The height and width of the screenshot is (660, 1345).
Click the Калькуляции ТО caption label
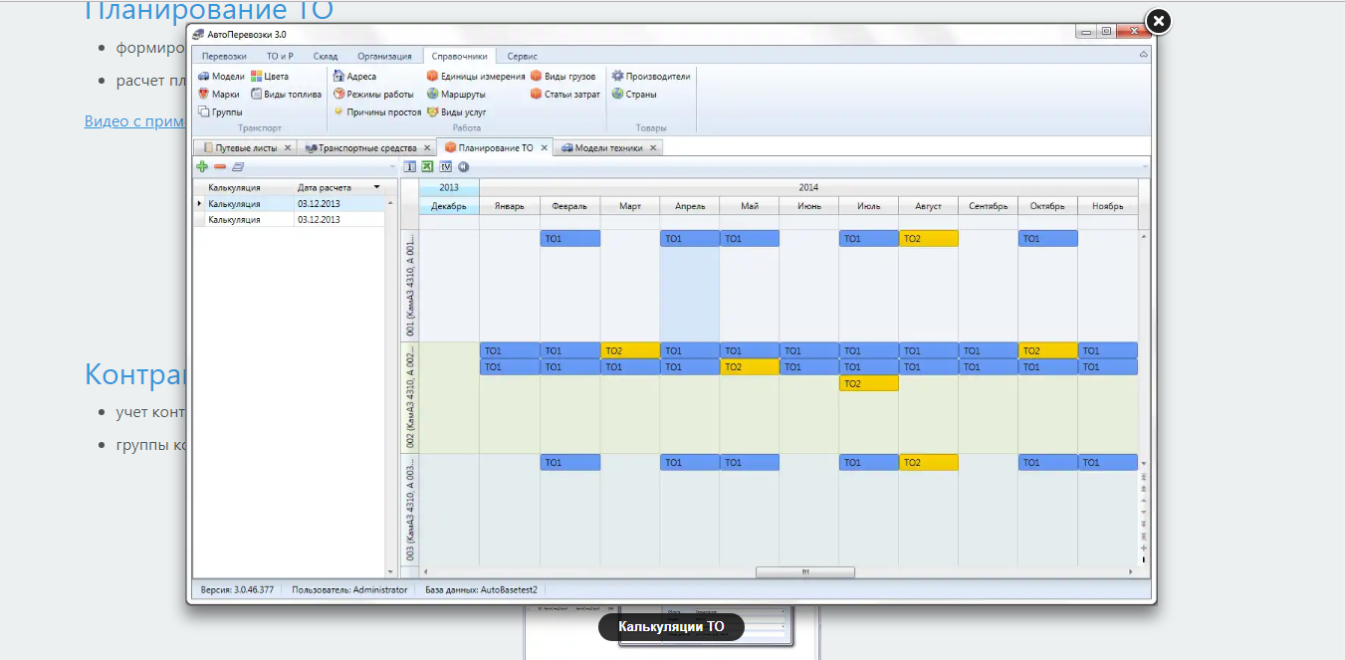coord(671,627)
